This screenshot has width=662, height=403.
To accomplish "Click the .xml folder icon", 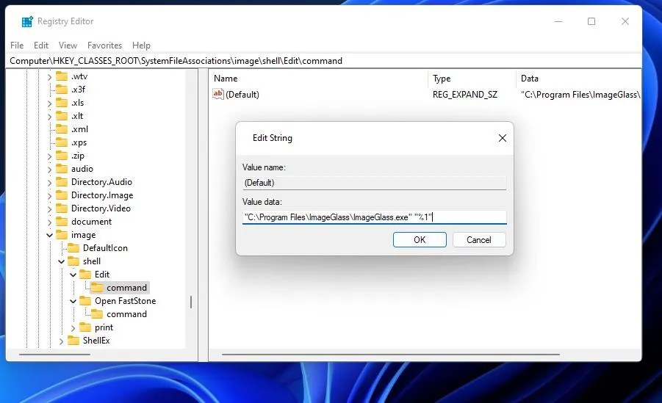I will tap(62, 129).
